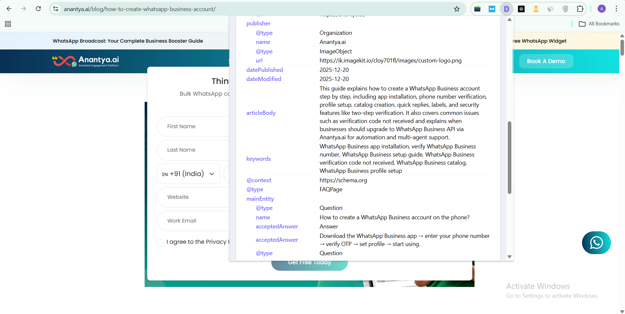The image size is (625, 314).
Task: Open the +91 (India) country code dropdown
Action: coord(188,174)
